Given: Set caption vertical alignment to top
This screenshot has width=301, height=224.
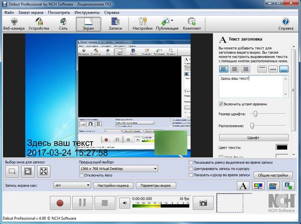Looking at the screenshot, I should click(262, 69).
